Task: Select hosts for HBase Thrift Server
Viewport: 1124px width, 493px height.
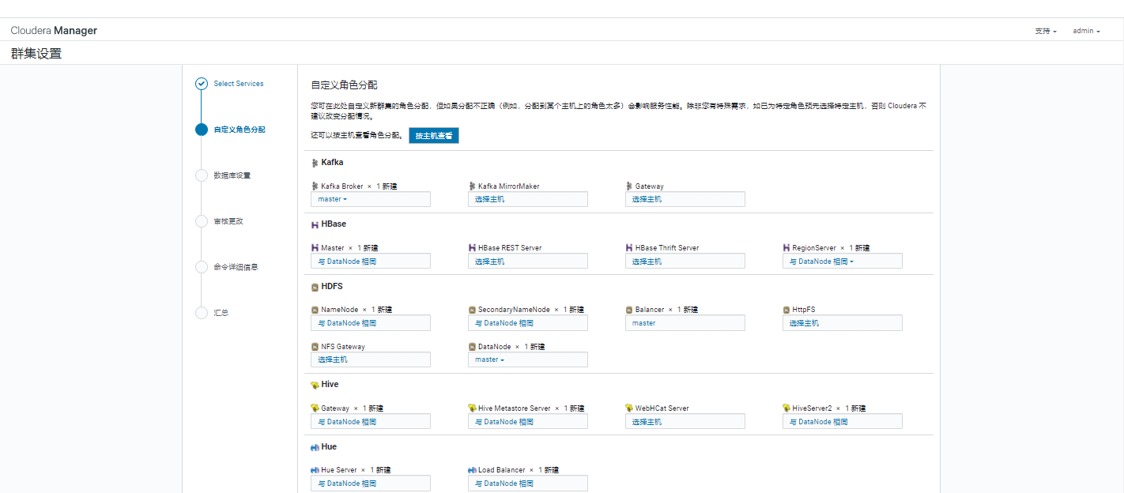Action: coord(685,261)
